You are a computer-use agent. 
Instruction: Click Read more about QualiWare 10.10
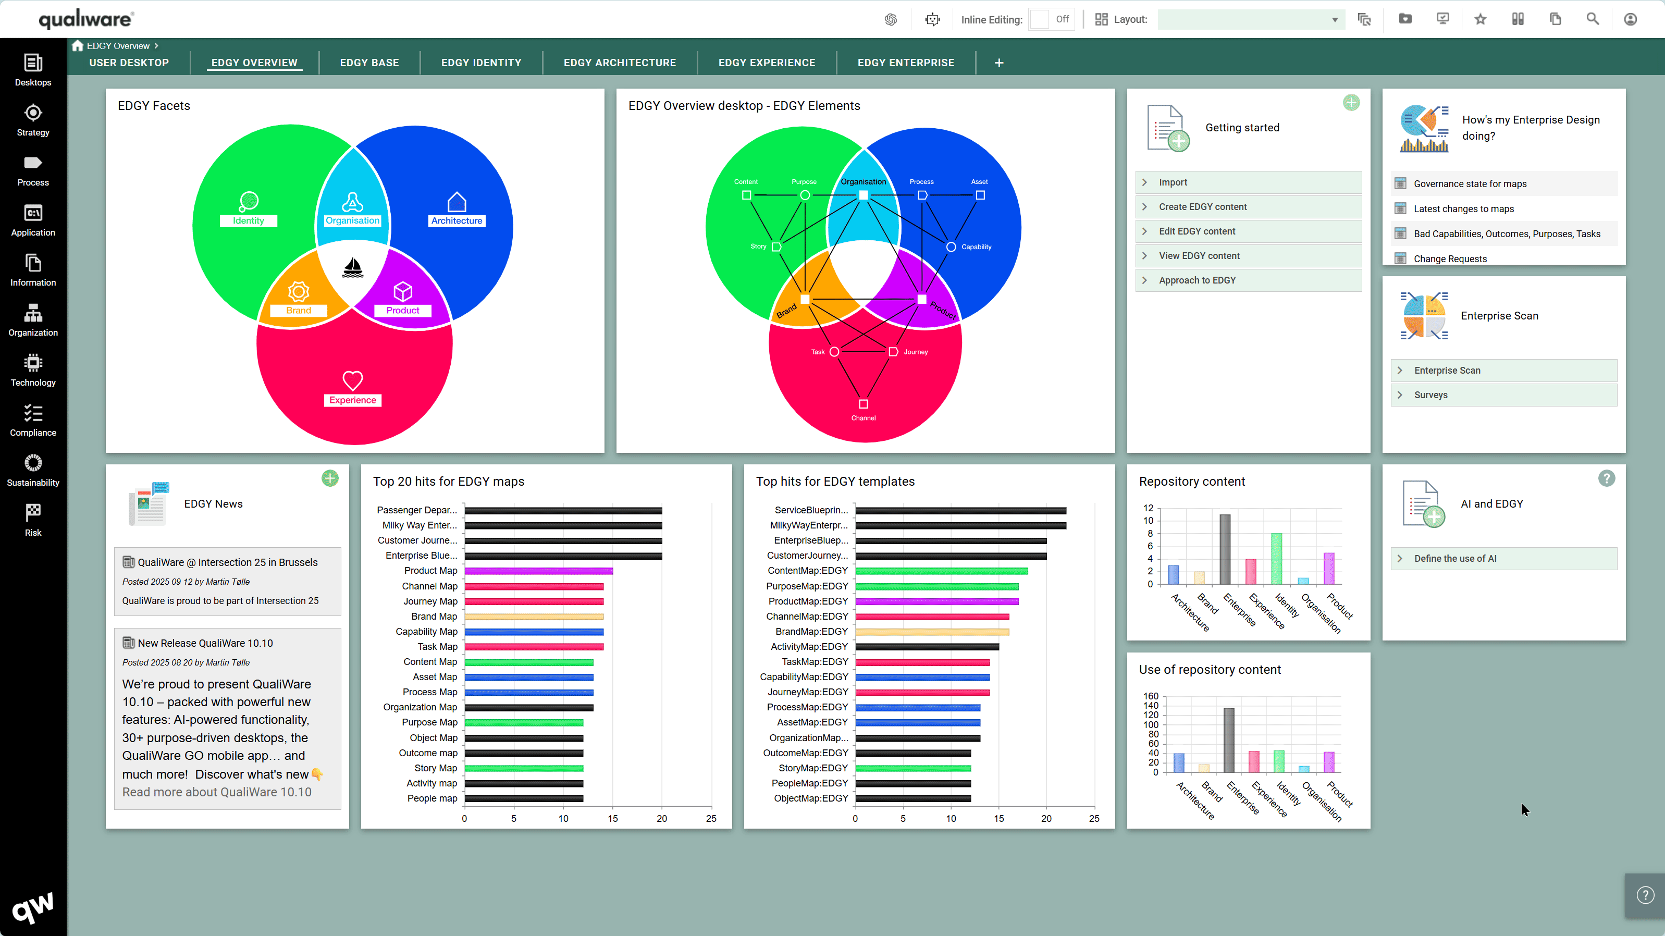[216, 792]
